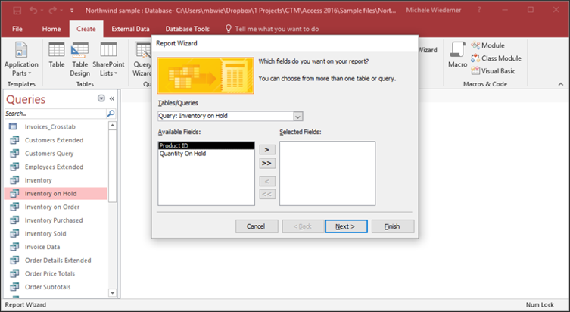The width and height of the screenshot is (570, 312).
Task: Click the < remove single field button
Action: tap(267, 181)
